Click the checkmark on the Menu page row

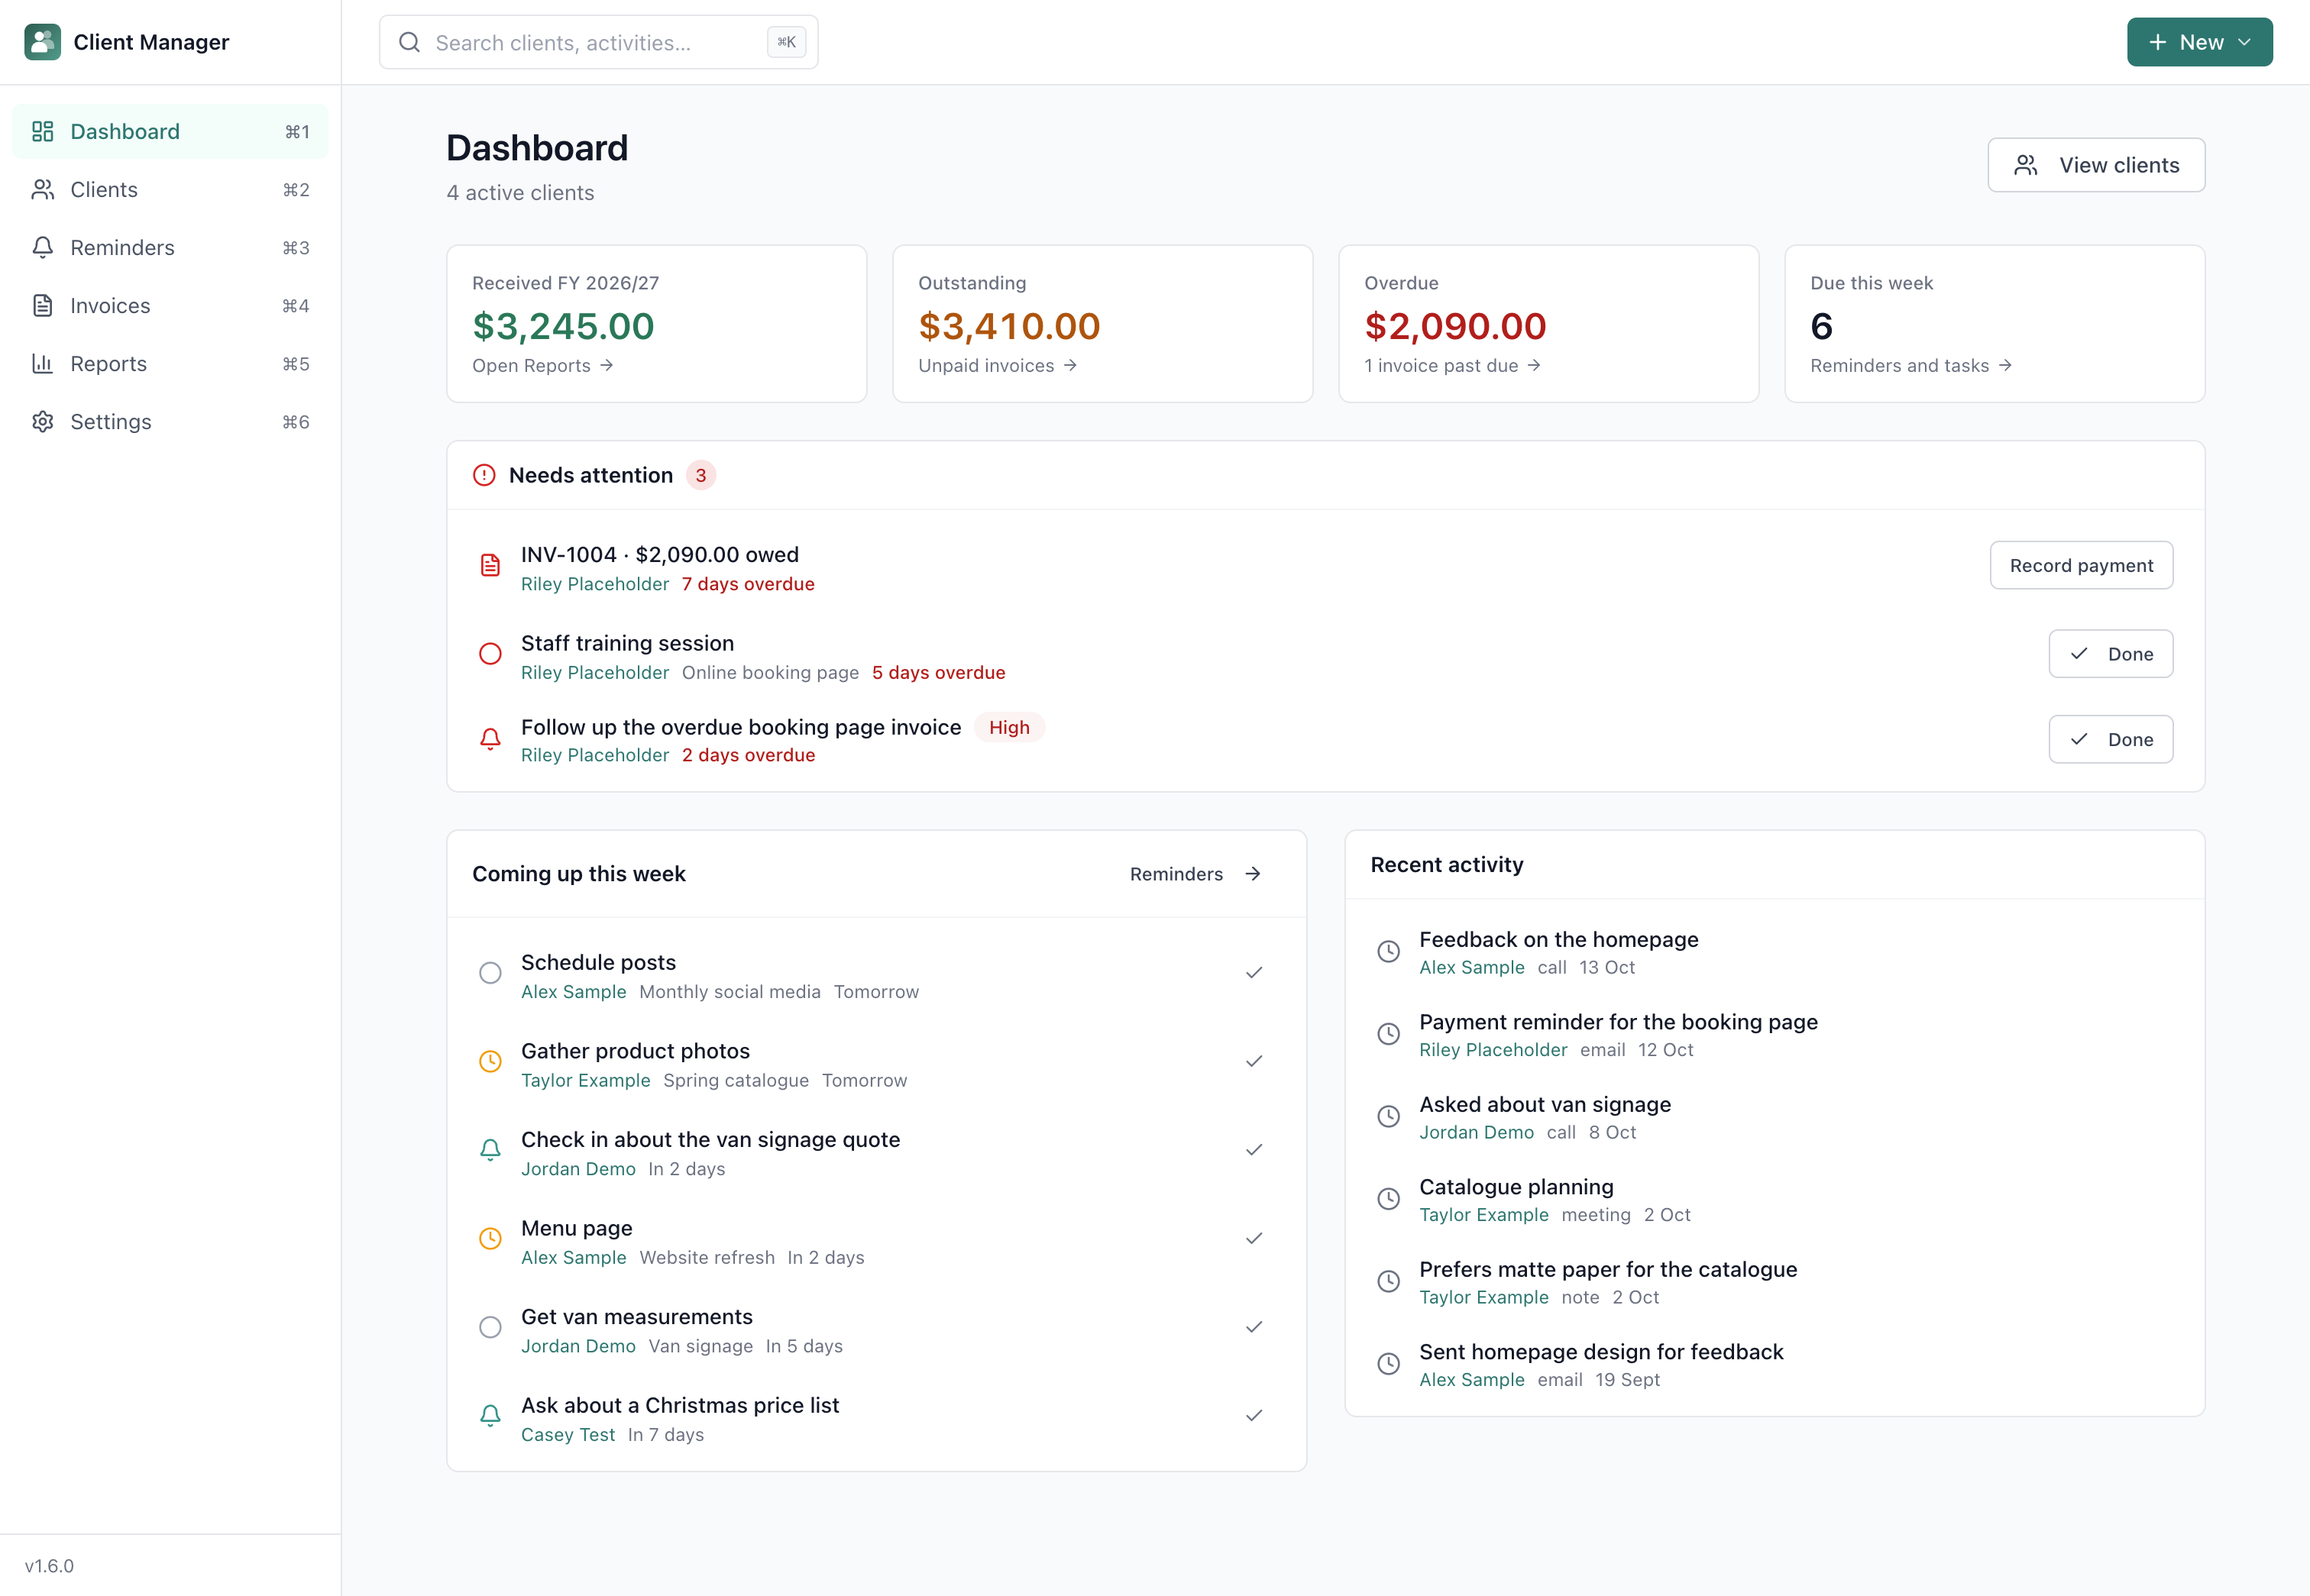click(1254, 1239)
